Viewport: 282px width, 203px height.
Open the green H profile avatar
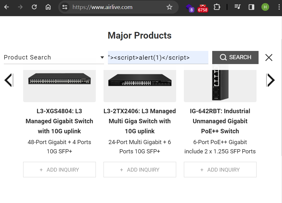point(265,7)
